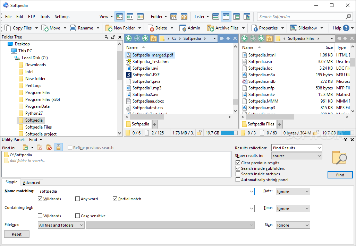Select Softpedia1.EXE in left pane
Viewport: 356px width, 246px height.
pyautogui.click(x=146, y=75)
